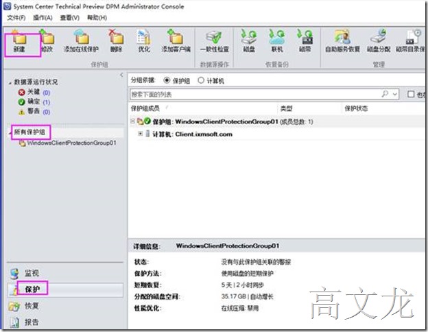Viewport: 428px width, 332px height.
Task: Open the 文件(F) menu
Action: 16,18
